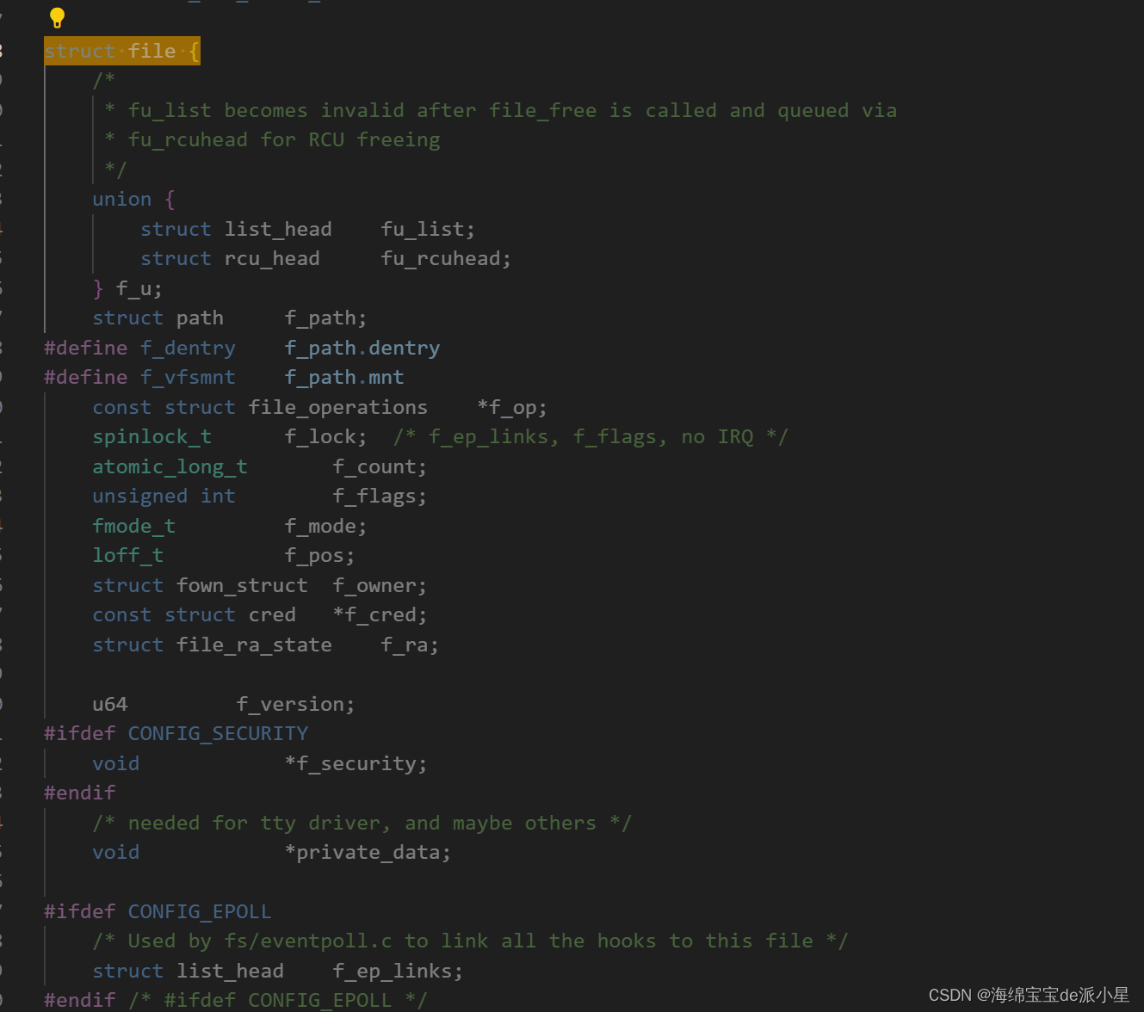The image size is (1144, 1012).
Task: Click the highlighted 'struct file {' line
Action: (x=122, y=52)
